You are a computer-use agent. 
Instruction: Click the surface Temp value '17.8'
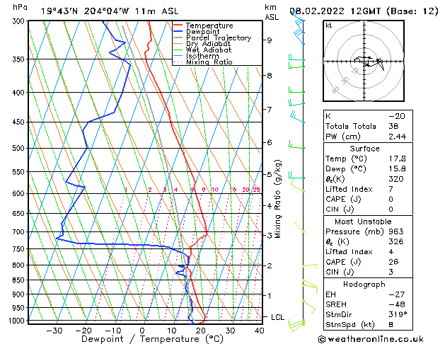point(398,159)
